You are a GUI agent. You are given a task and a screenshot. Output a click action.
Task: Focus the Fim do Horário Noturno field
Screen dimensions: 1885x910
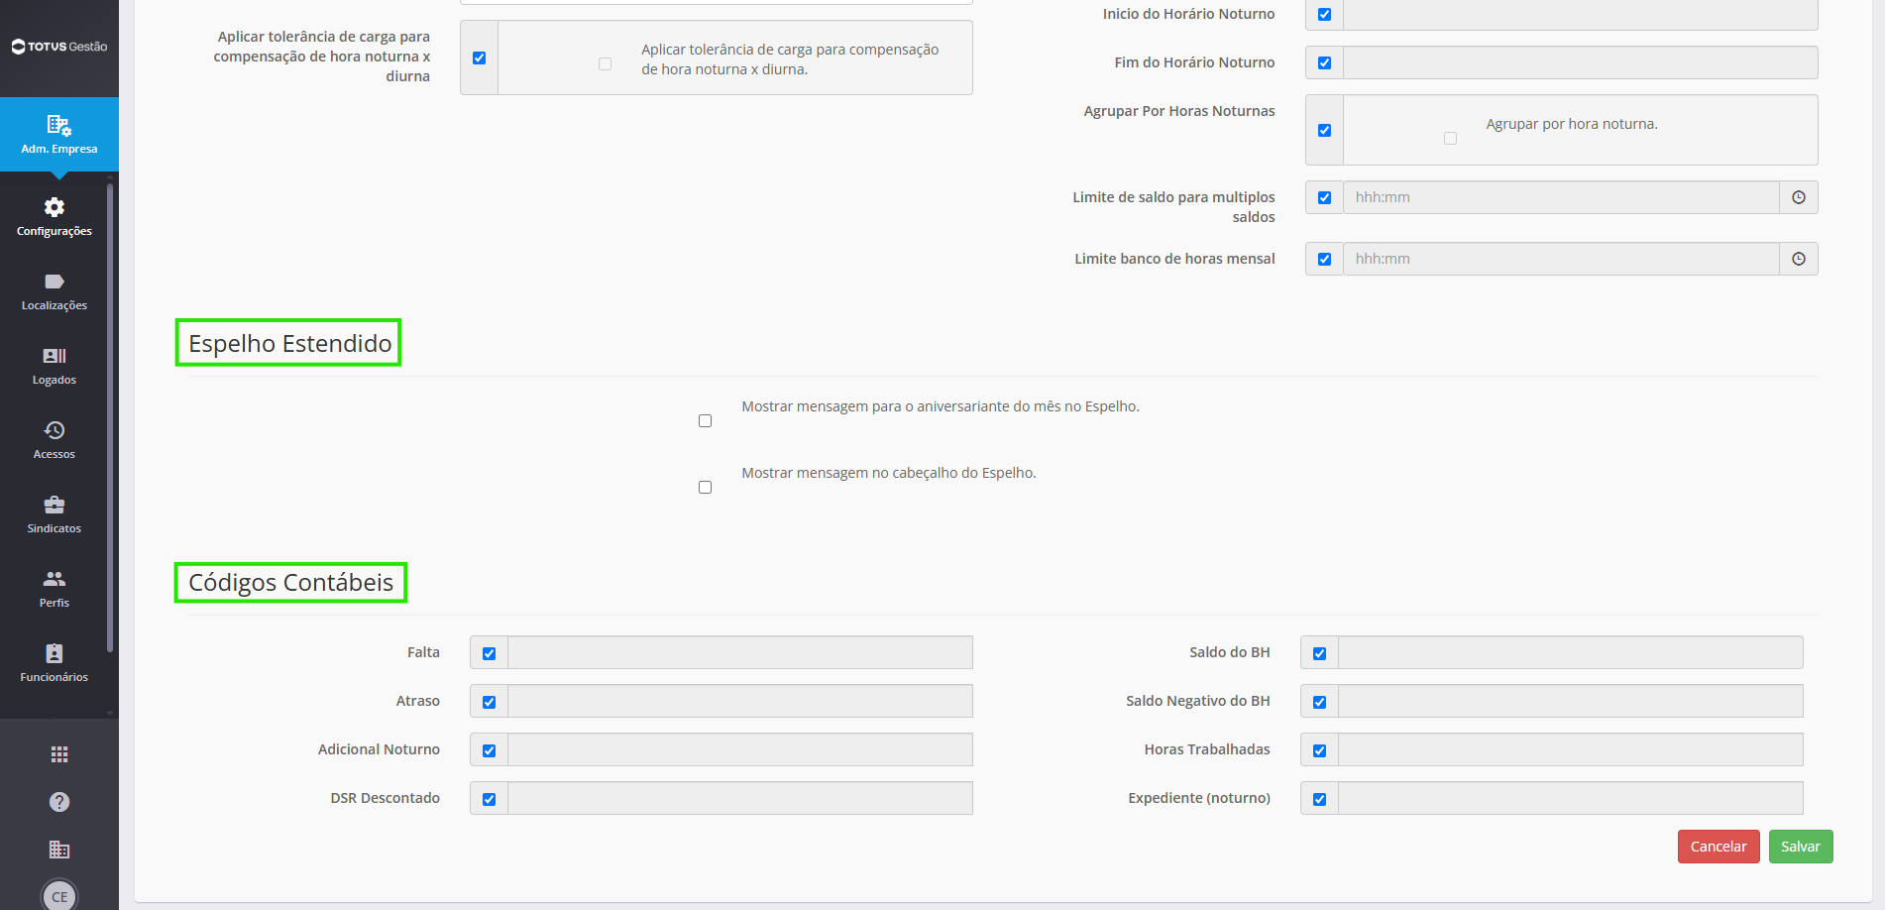pos(1581,62)
